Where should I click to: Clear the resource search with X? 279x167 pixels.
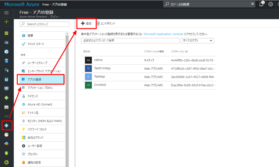point(252,4)
